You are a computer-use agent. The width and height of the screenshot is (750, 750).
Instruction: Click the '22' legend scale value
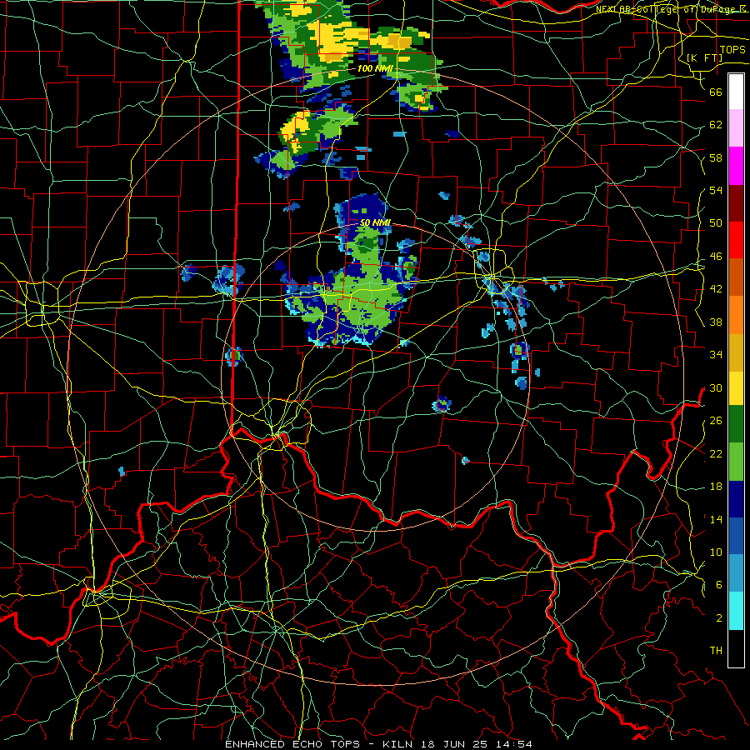tap(716, 453)
